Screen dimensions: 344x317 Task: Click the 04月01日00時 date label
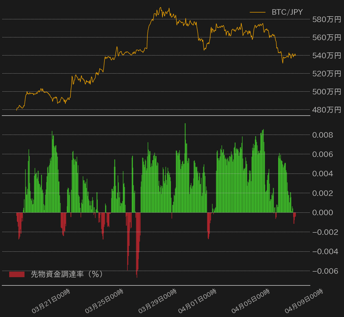198,301
